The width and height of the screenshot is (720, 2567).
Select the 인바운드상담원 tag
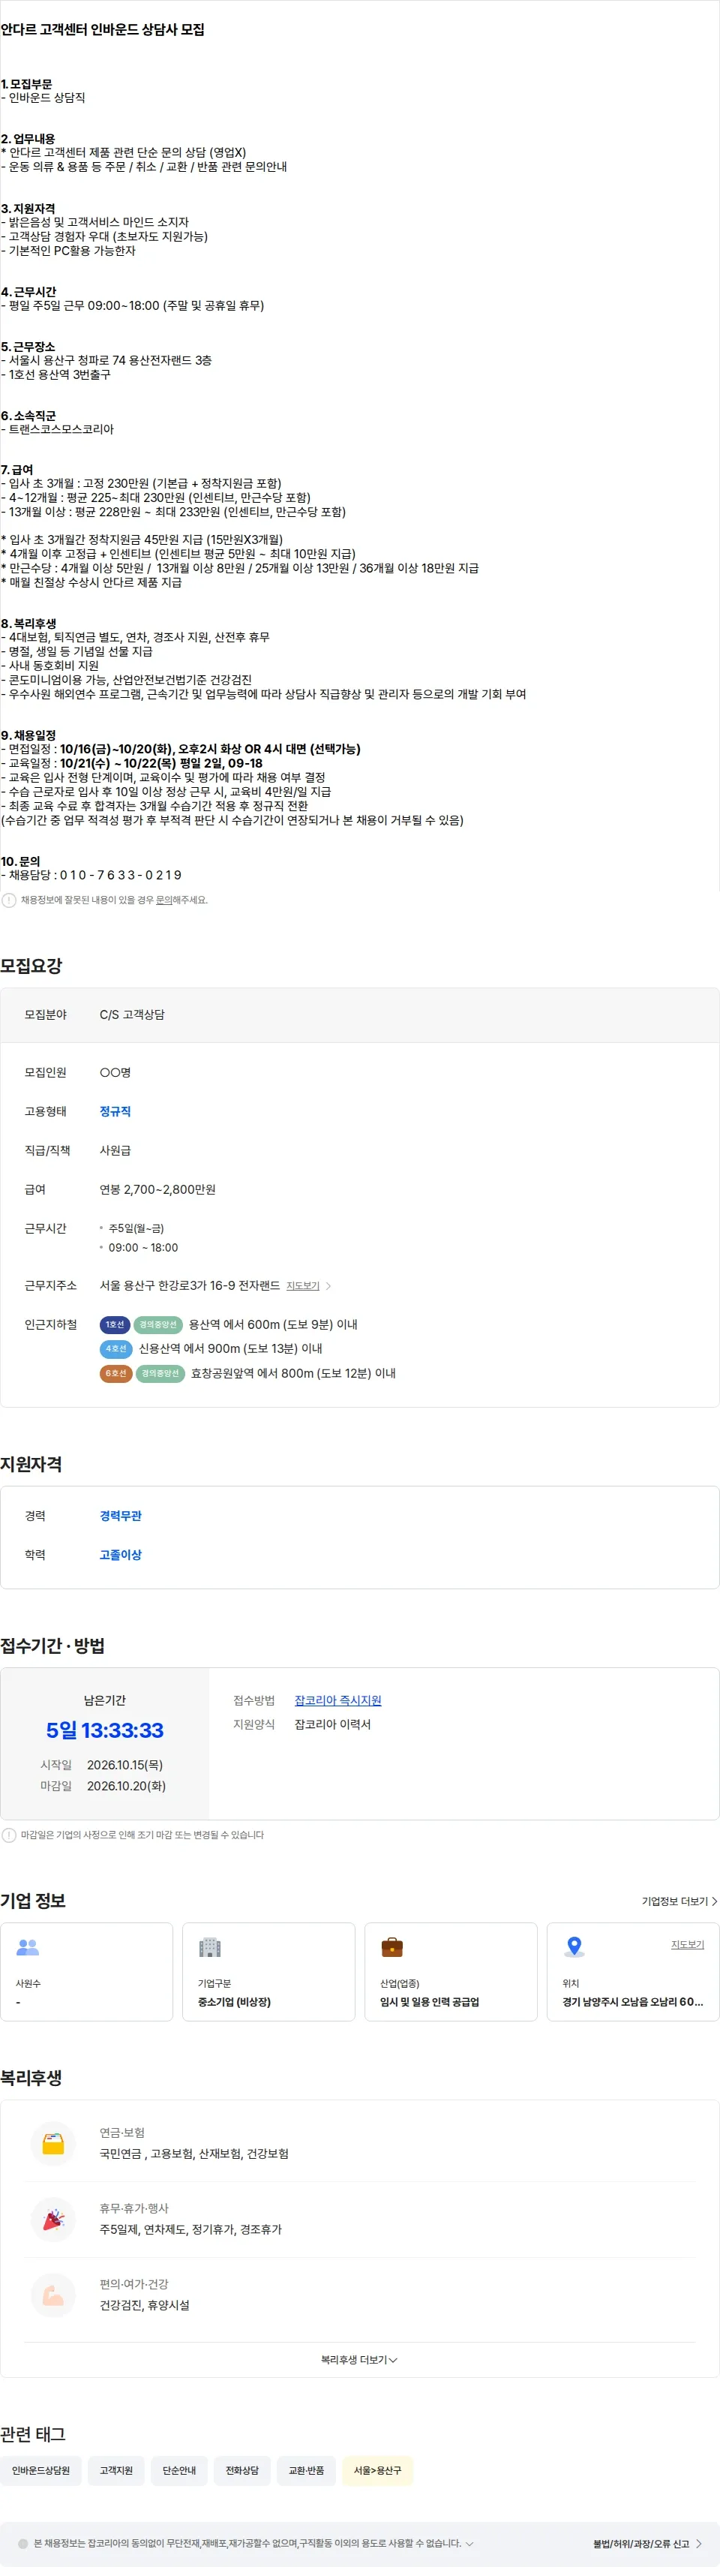[40, 2470]
